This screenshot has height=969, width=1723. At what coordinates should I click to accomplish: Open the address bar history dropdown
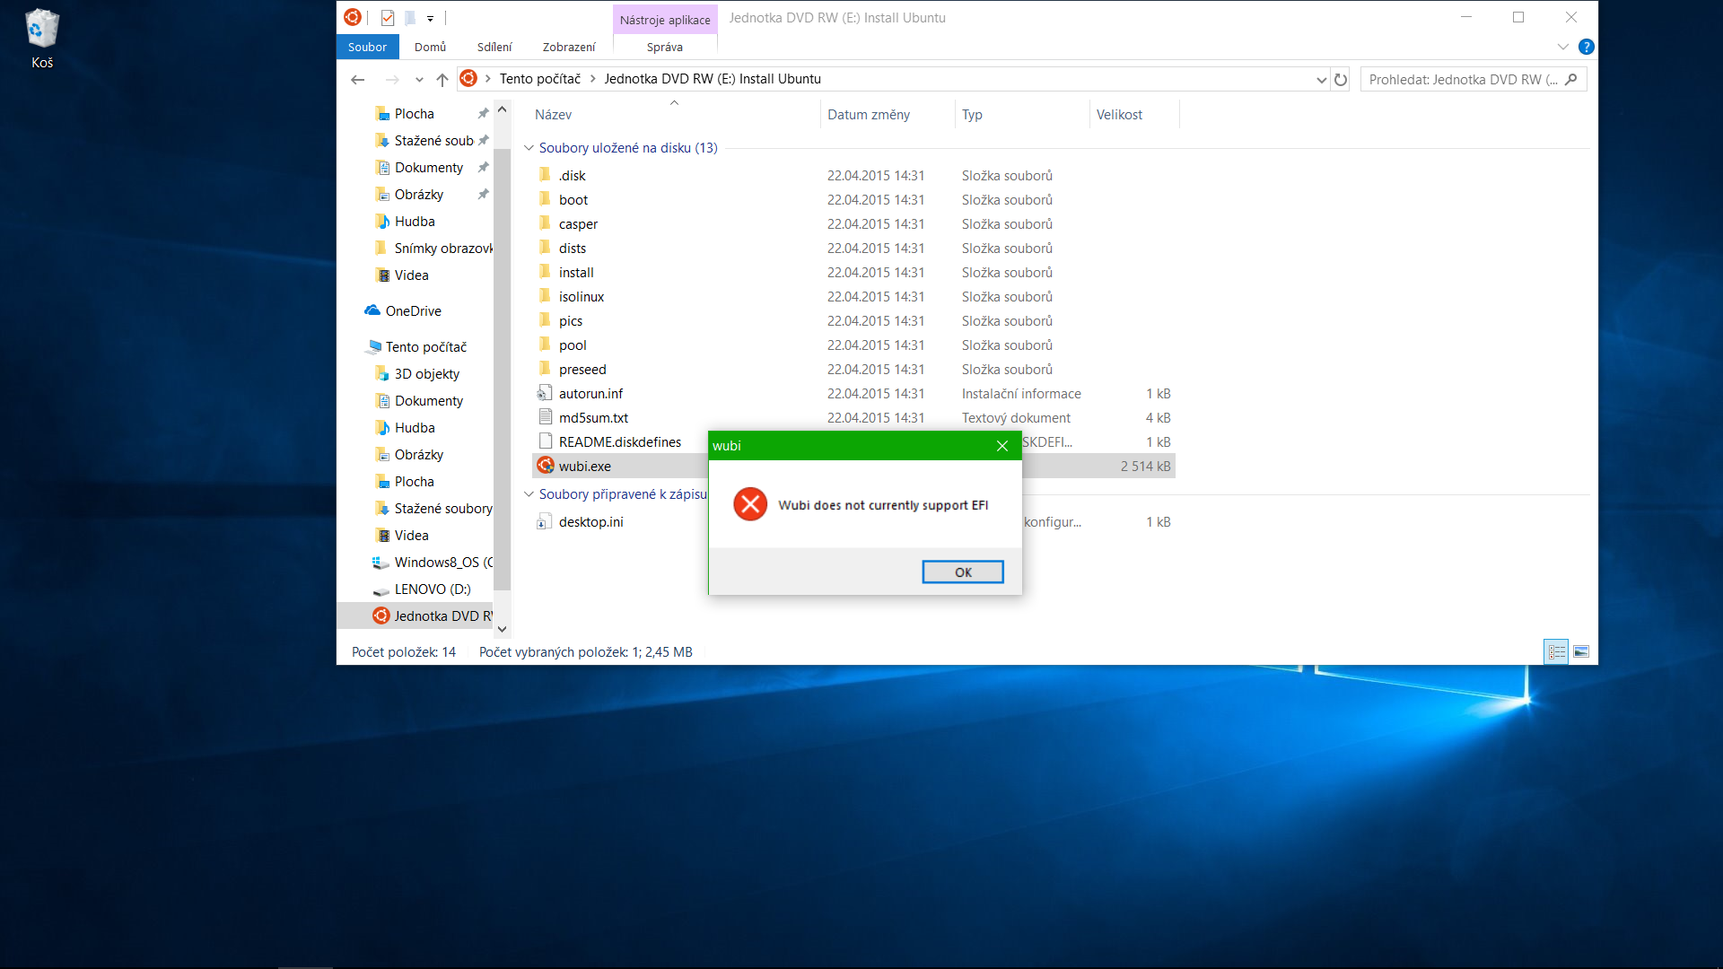point(1321,79)
